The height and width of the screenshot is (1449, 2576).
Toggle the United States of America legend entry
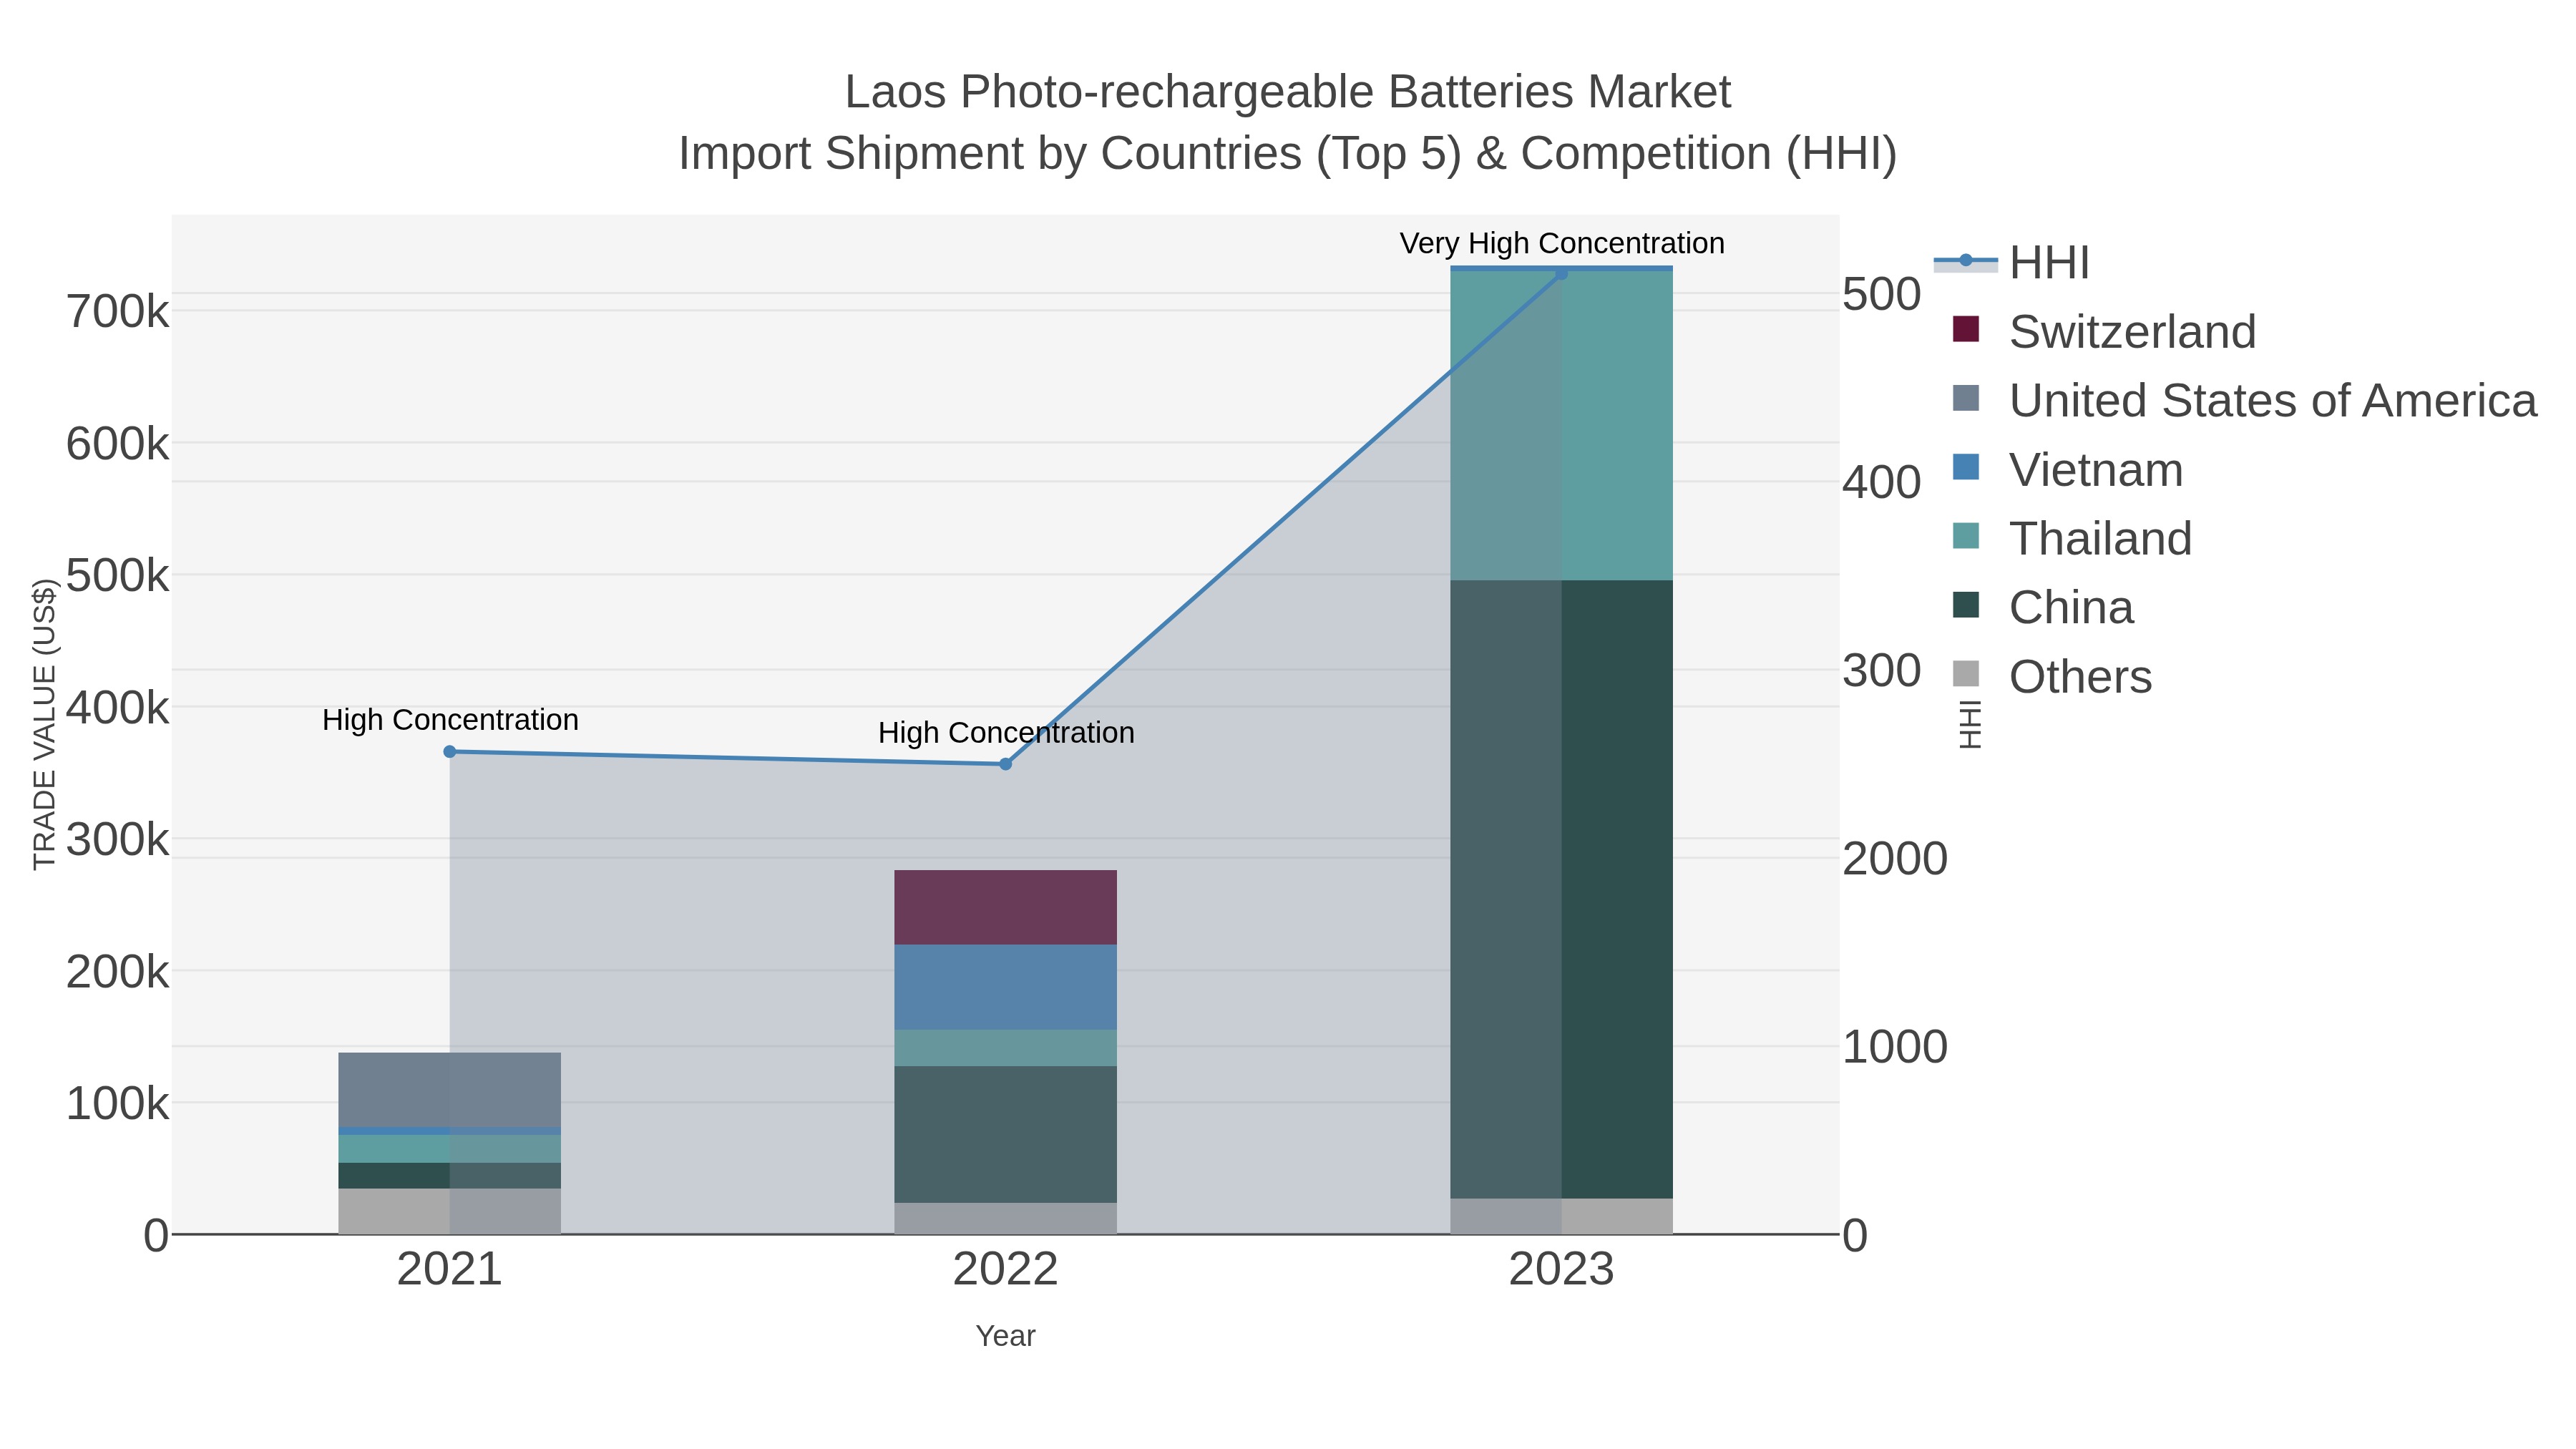[x=2244, y=400]
